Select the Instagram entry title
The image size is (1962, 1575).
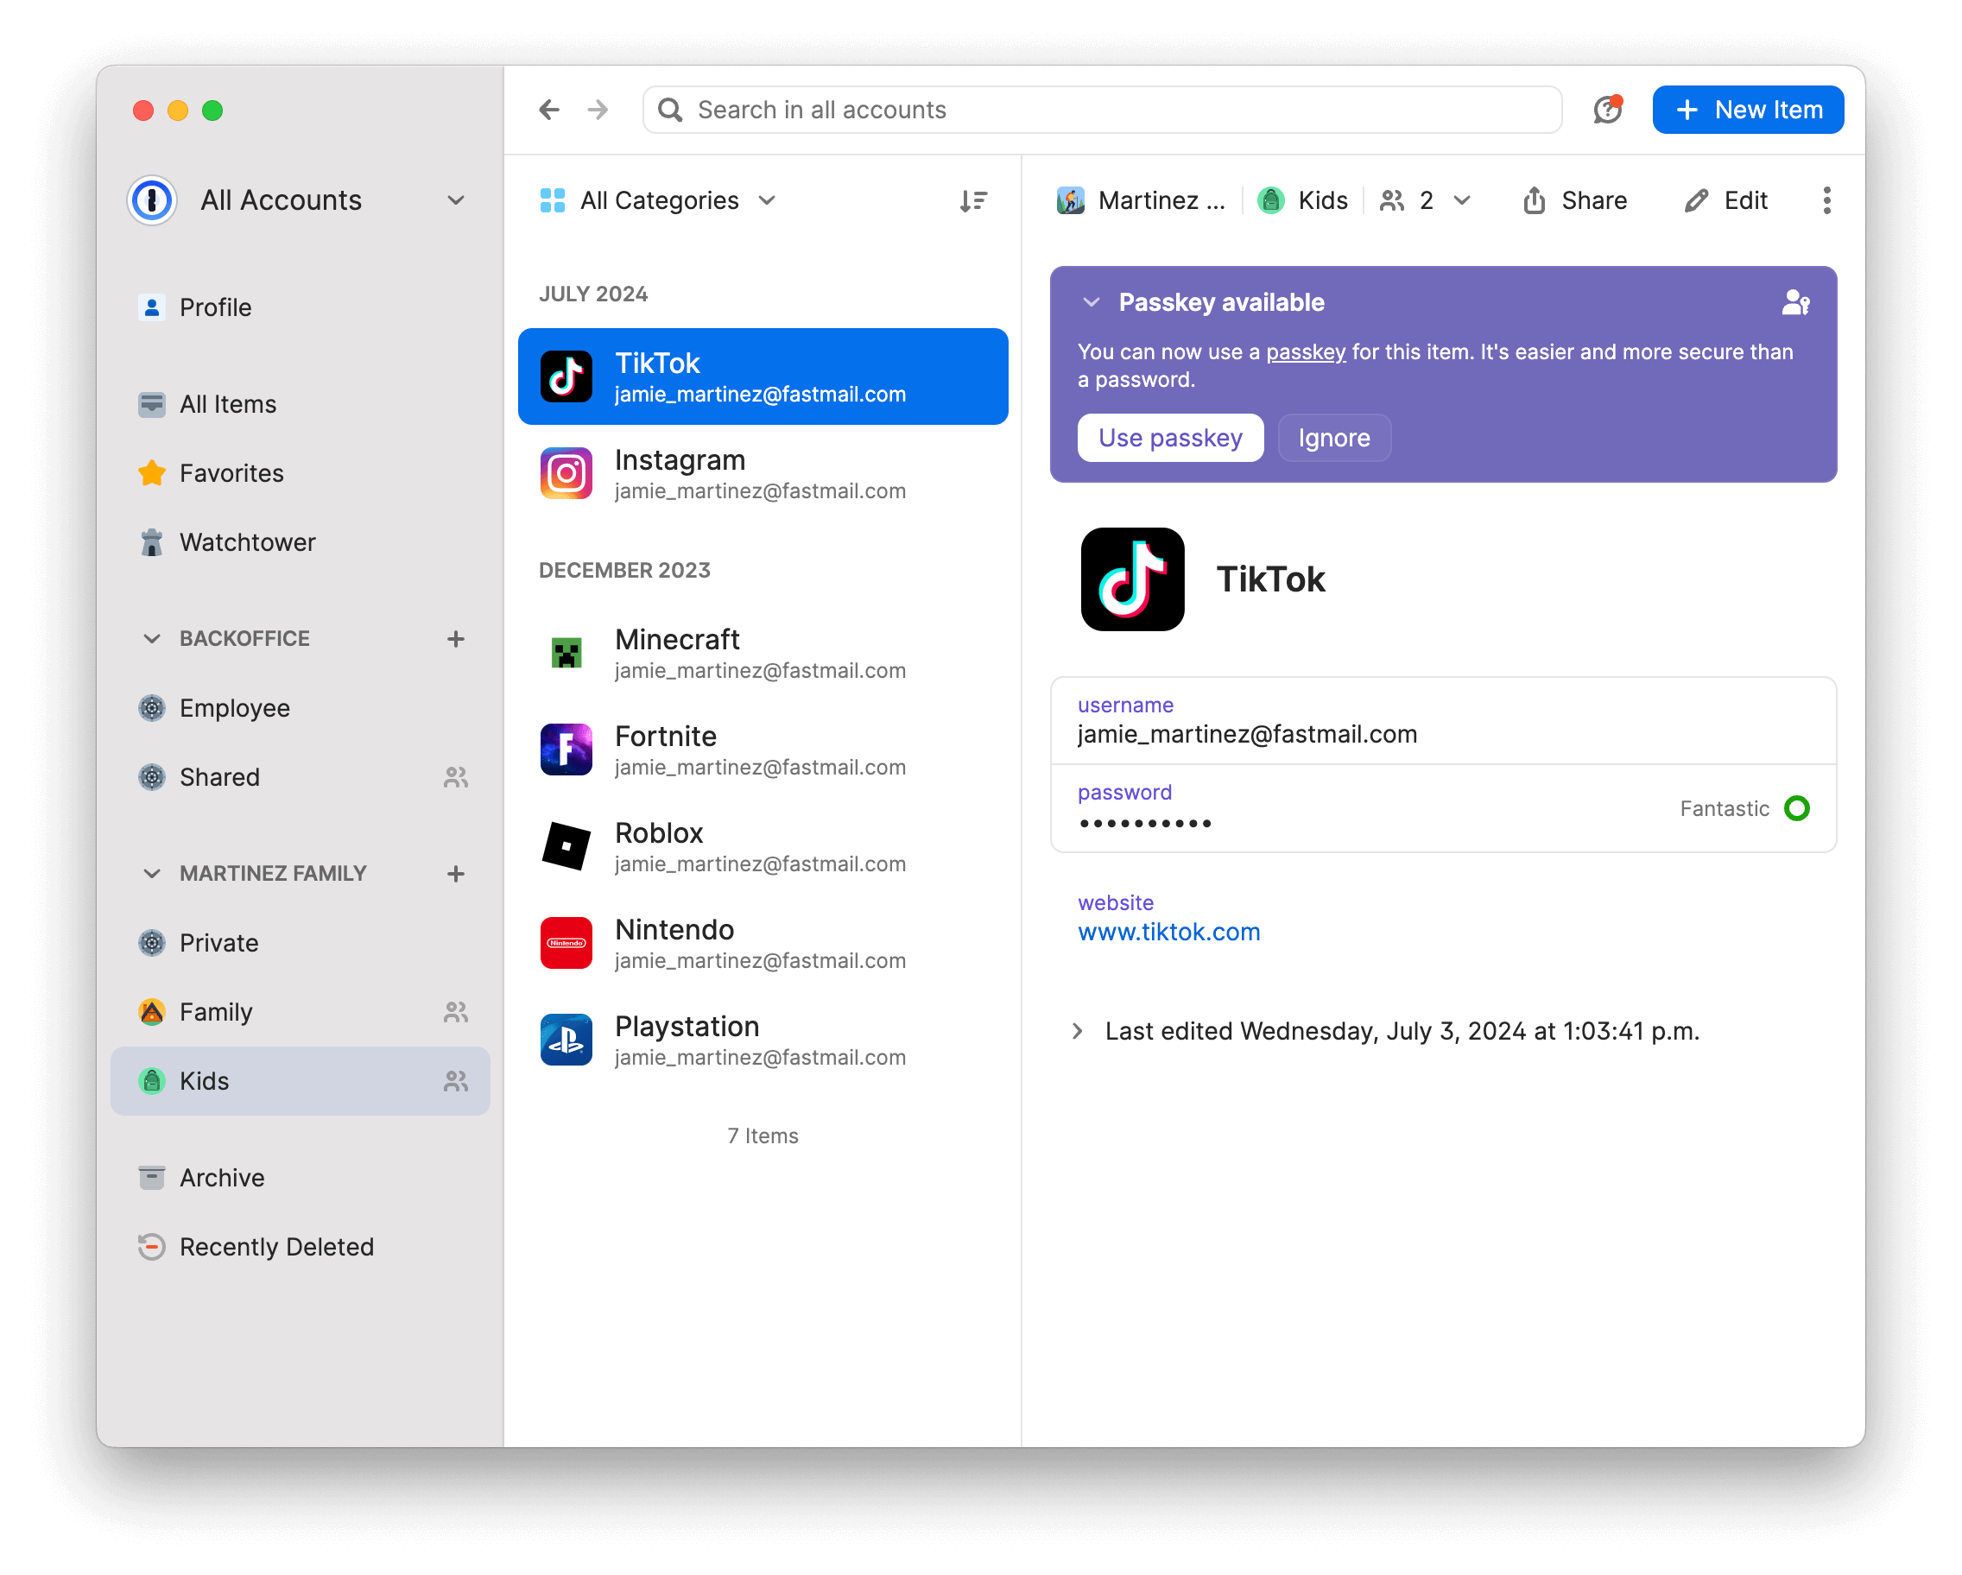[x=680, y=460]
